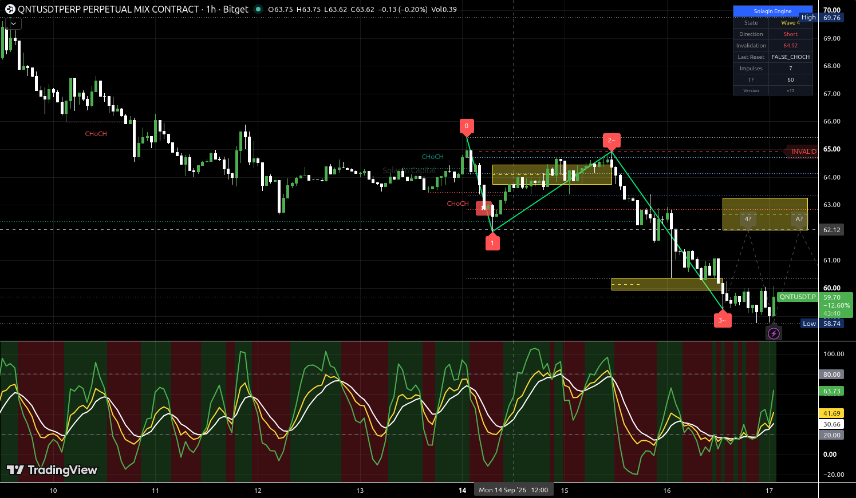This screenshot has width=856, height=498.
Task: Click the yellow 41.69 oscillator label
Action: point(832,413)
